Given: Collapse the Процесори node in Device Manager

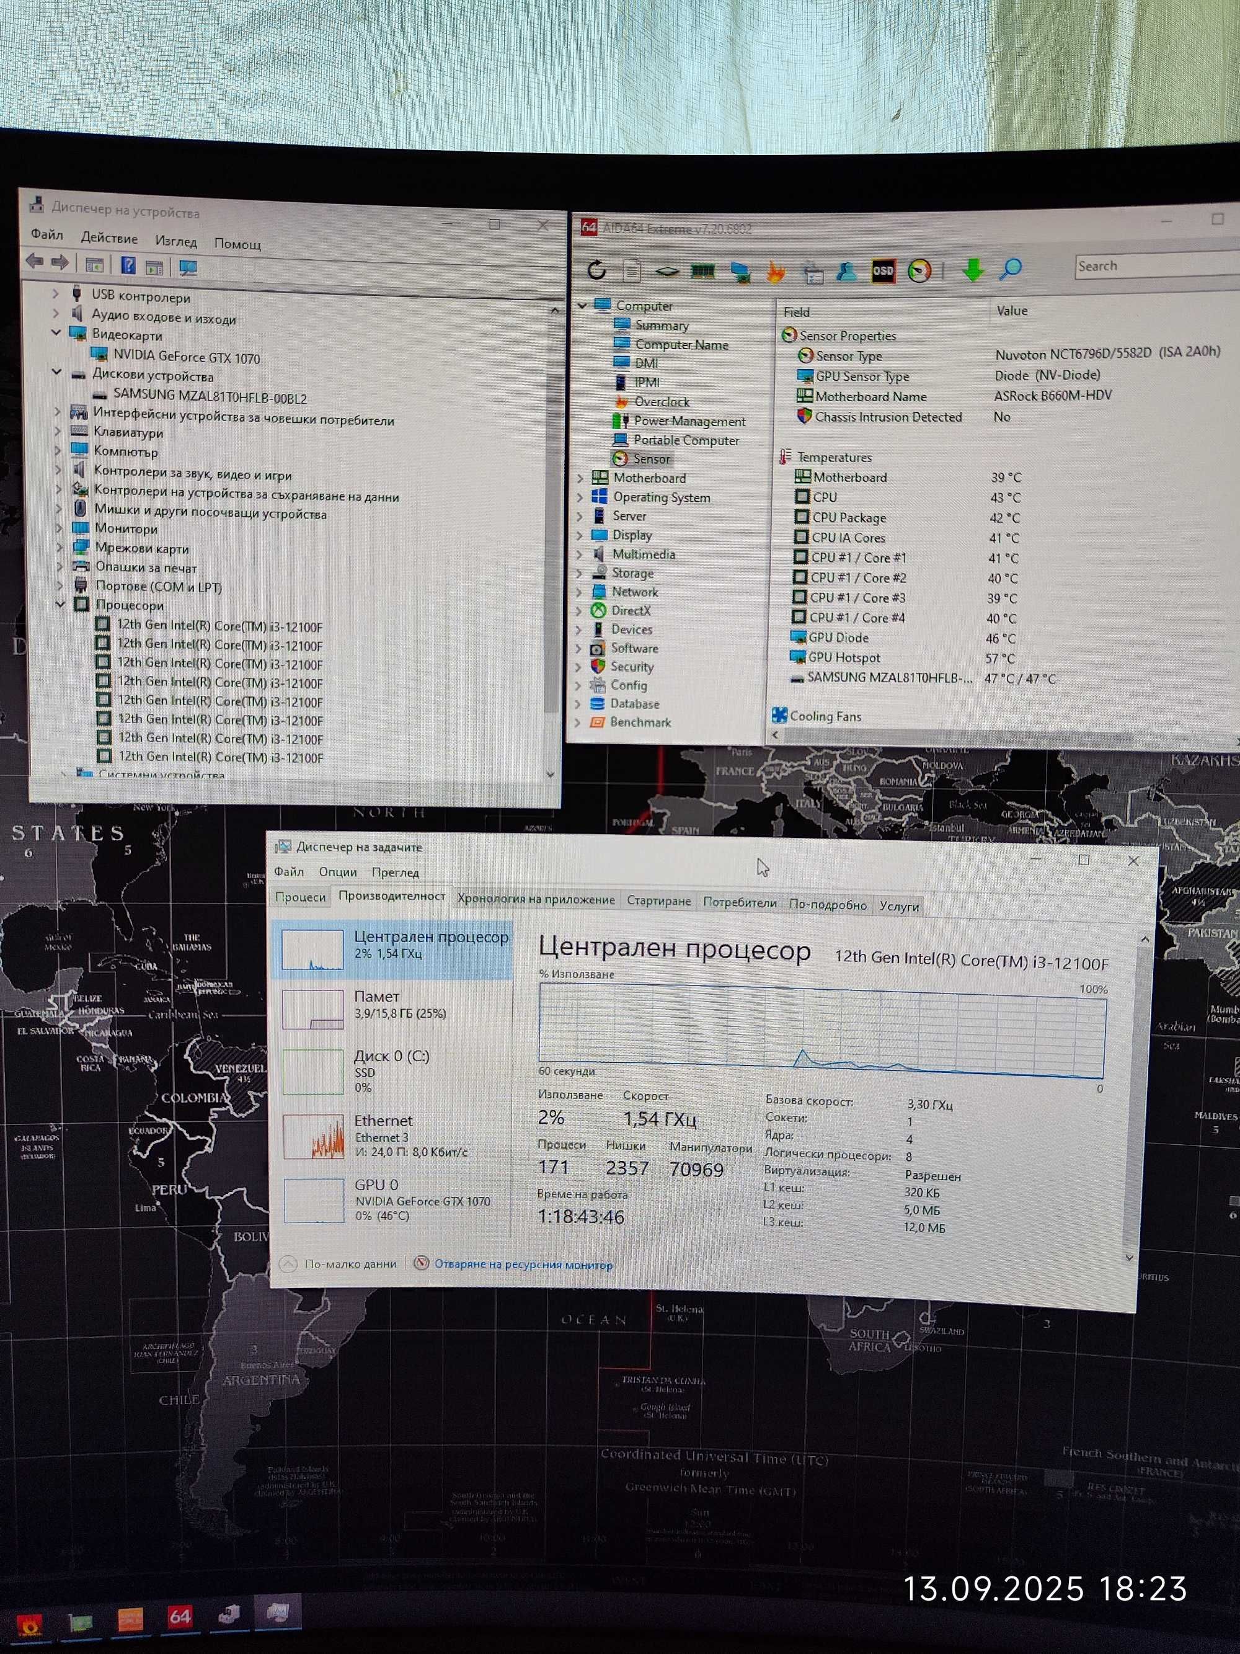Looking at the screenshot, I should (x=61, y=603).
